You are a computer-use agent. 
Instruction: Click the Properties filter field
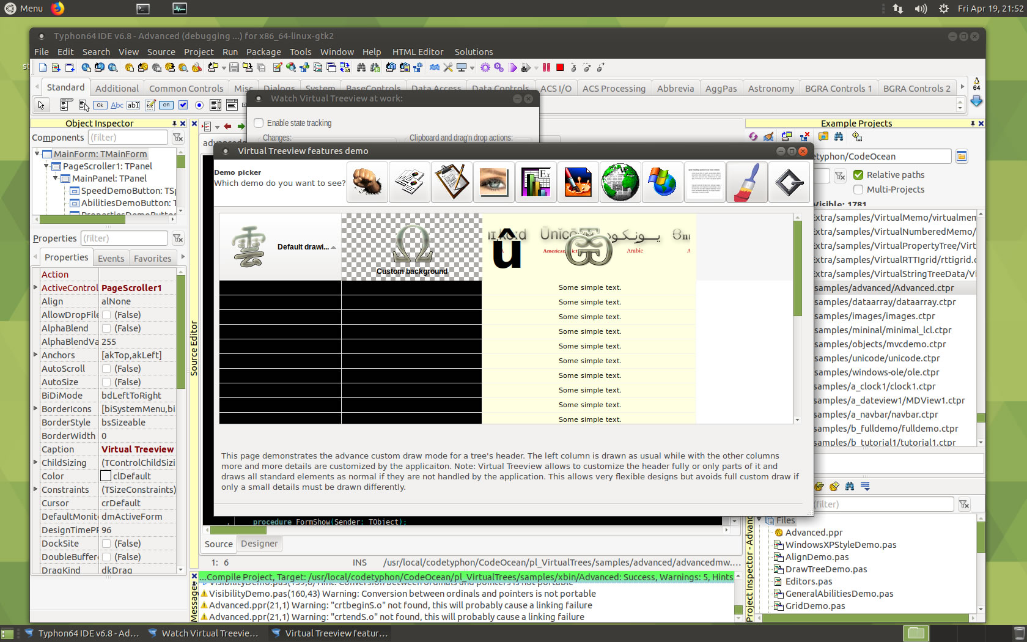tap(124, 238)
